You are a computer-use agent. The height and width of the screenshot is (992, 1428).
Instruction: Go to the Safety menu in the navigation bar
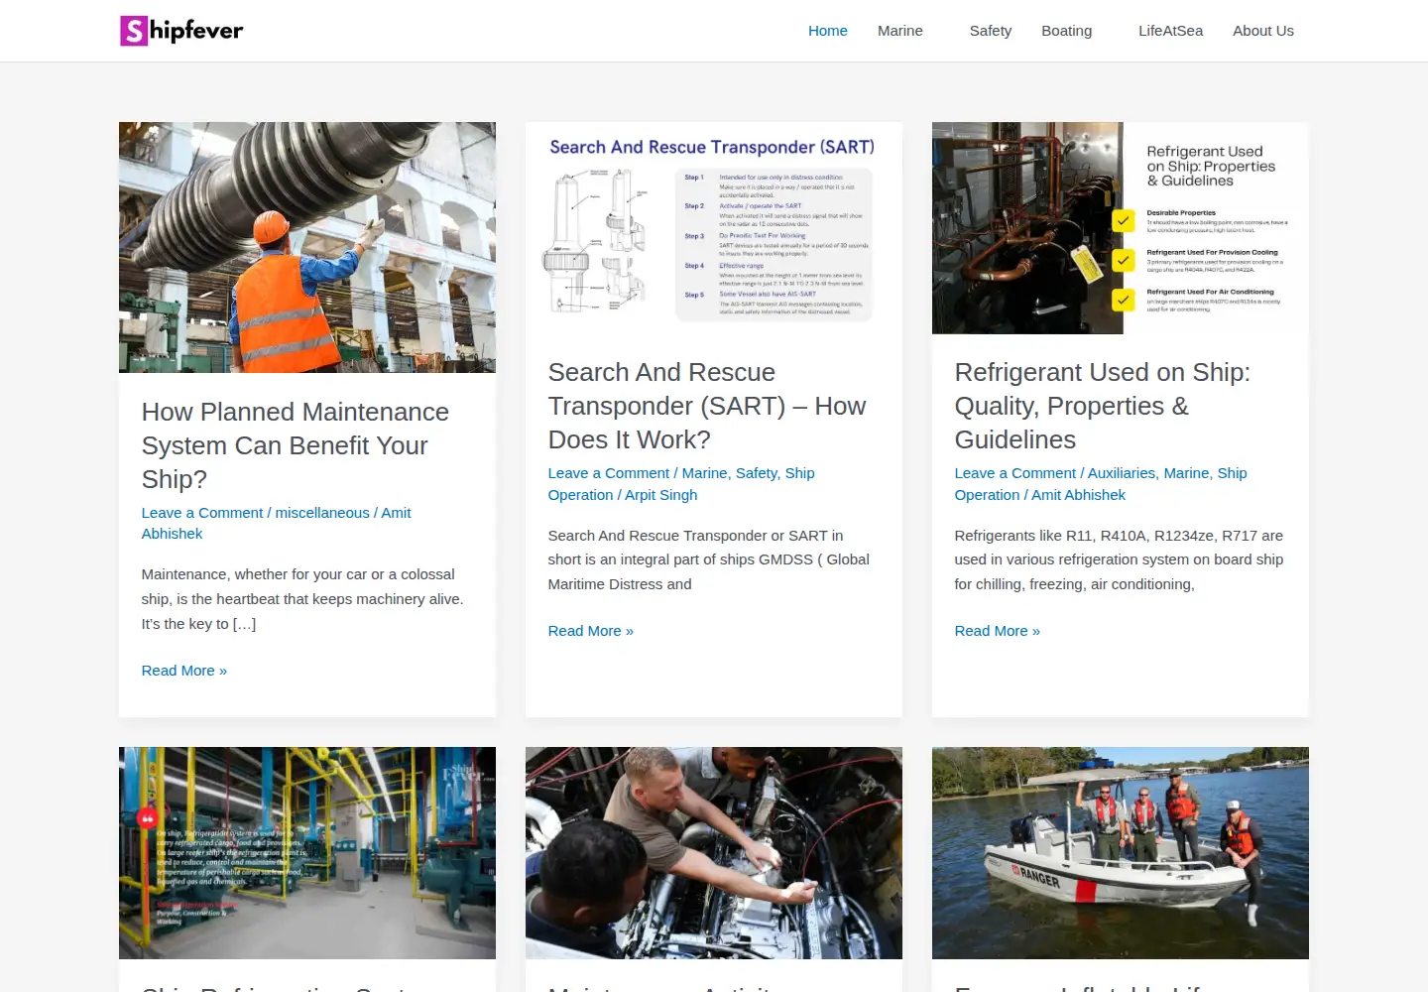pyautogui.click(x=991, y=31)
